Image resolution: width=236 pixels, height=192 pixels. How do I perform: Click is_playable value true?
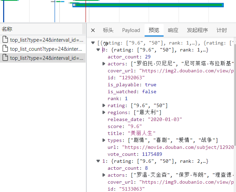150,85
